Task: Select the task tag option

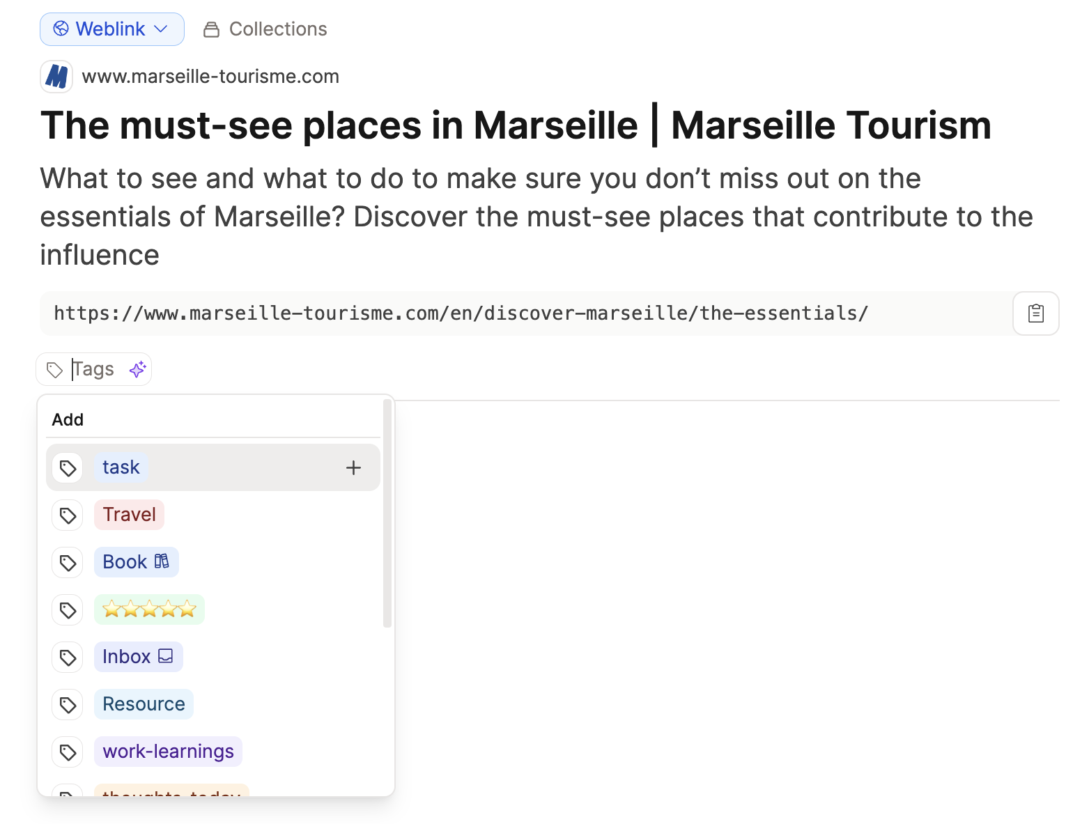Action: pos(121,467)
